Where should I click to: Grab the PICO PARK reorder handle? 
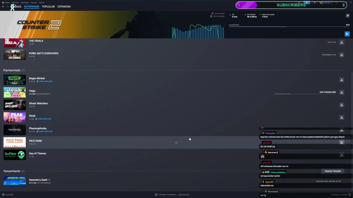(x=176, y=142)
